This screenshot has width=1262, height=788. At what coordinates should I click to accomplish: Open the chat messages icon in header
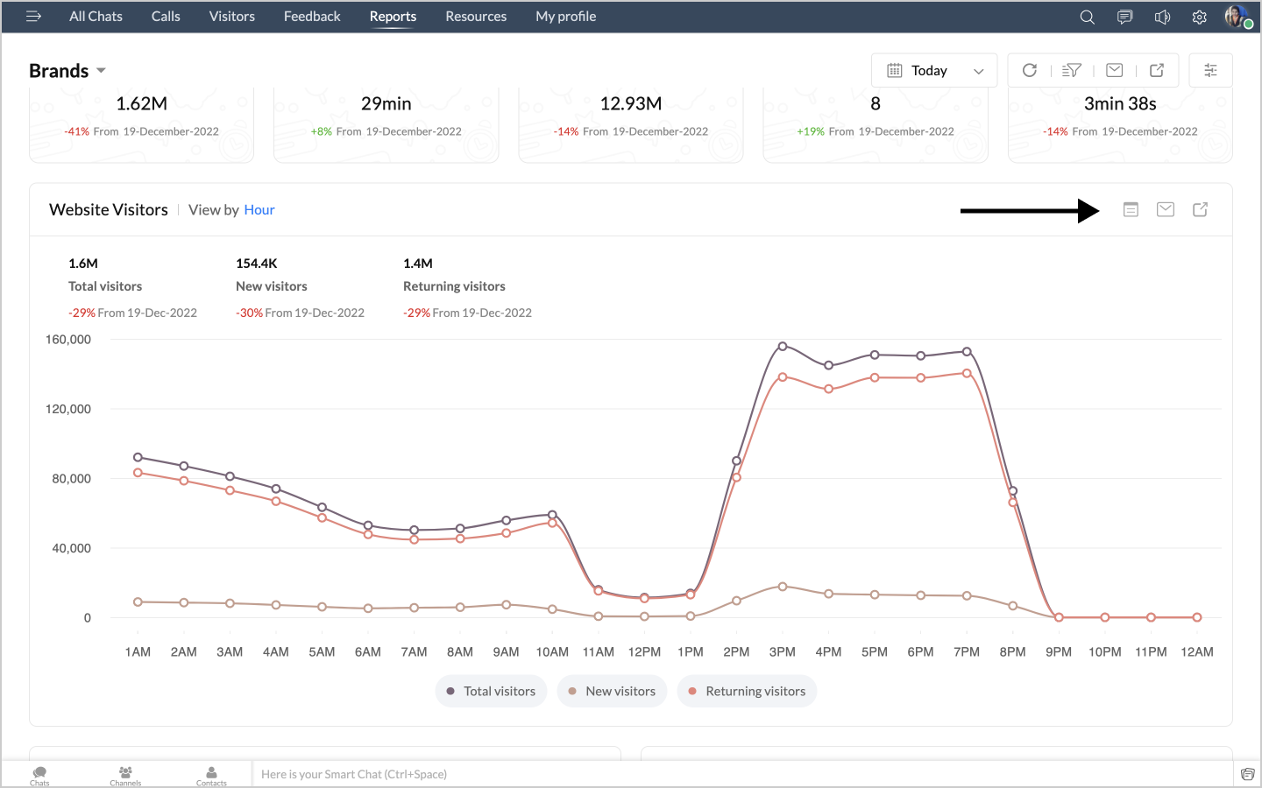pyautogui.click(x=1125, y=17)
